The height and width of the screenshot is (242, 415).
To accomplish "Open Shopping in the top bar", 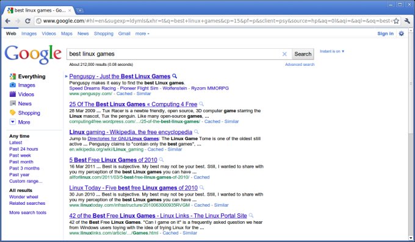I will 104,34.
